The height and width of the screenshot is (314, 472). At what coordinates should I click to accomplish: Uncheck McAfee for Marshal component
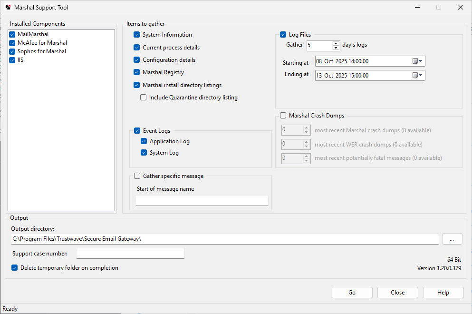(12, 43)
